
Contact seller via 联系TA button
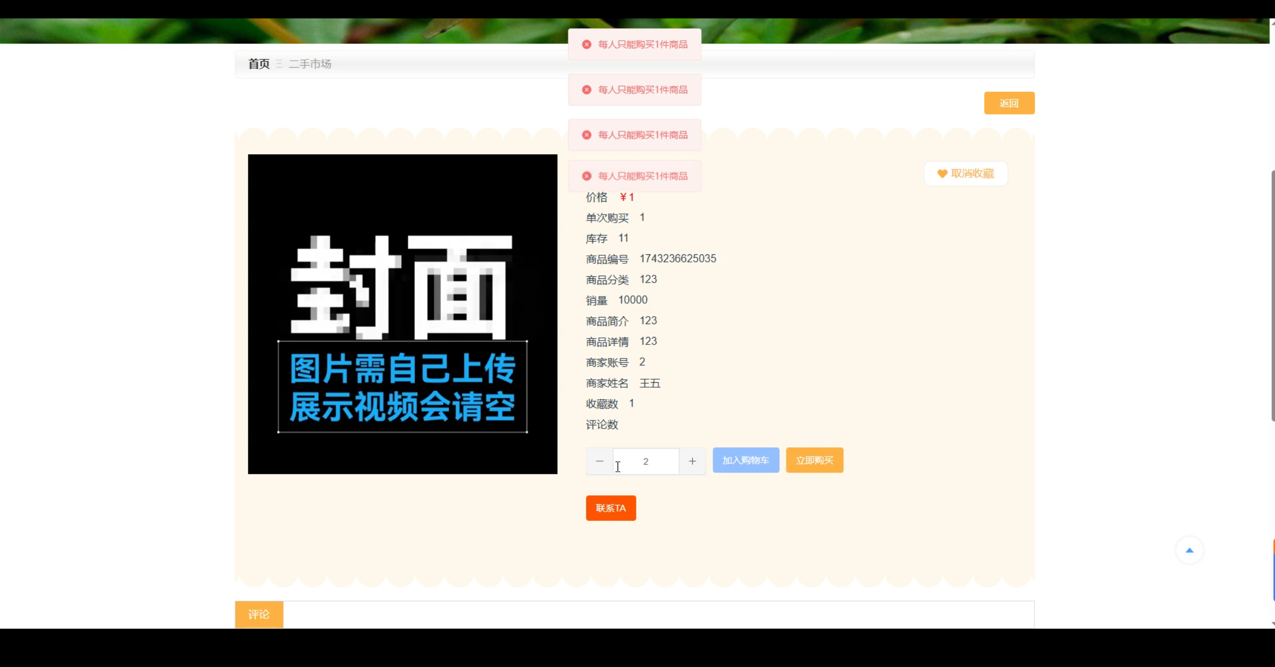pos(611,508)
